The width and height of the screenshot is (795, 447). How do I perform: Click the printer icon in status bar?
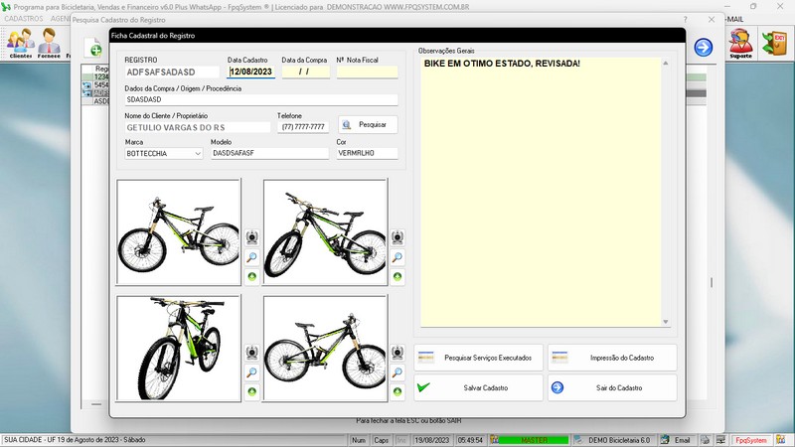tap(706, 440)
